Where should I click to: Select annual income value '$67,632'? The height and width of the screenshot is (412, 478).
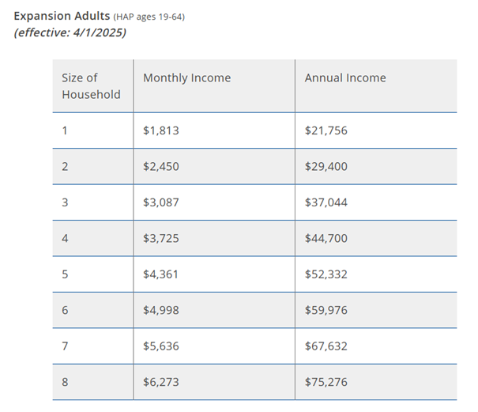[x=326, y=346]
